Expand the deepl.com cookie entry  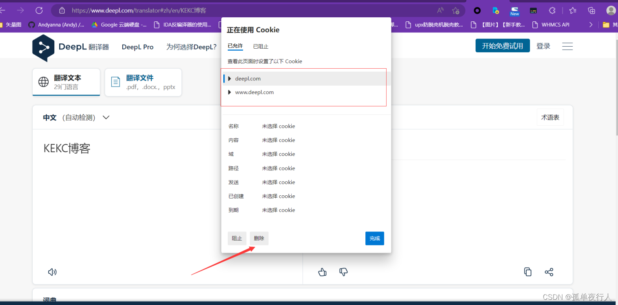(229, 78)
